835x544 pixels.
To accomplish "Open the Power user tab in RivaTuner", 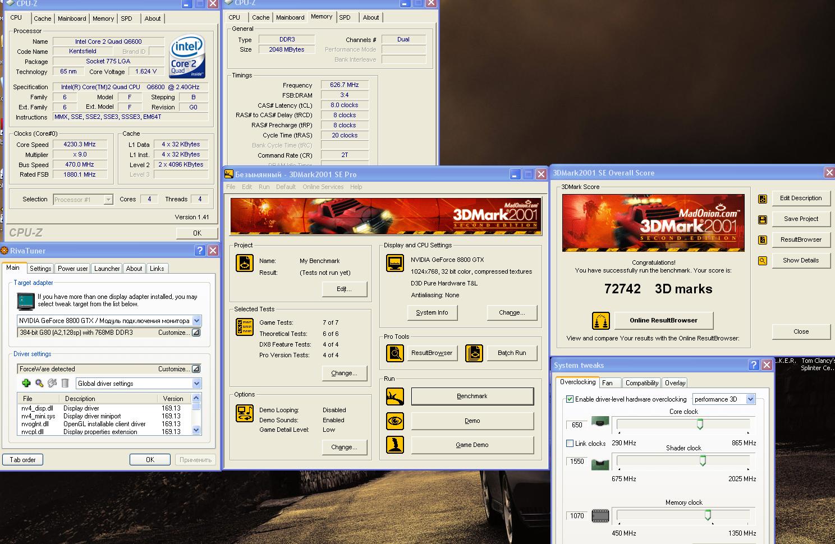I will point(72,269).
